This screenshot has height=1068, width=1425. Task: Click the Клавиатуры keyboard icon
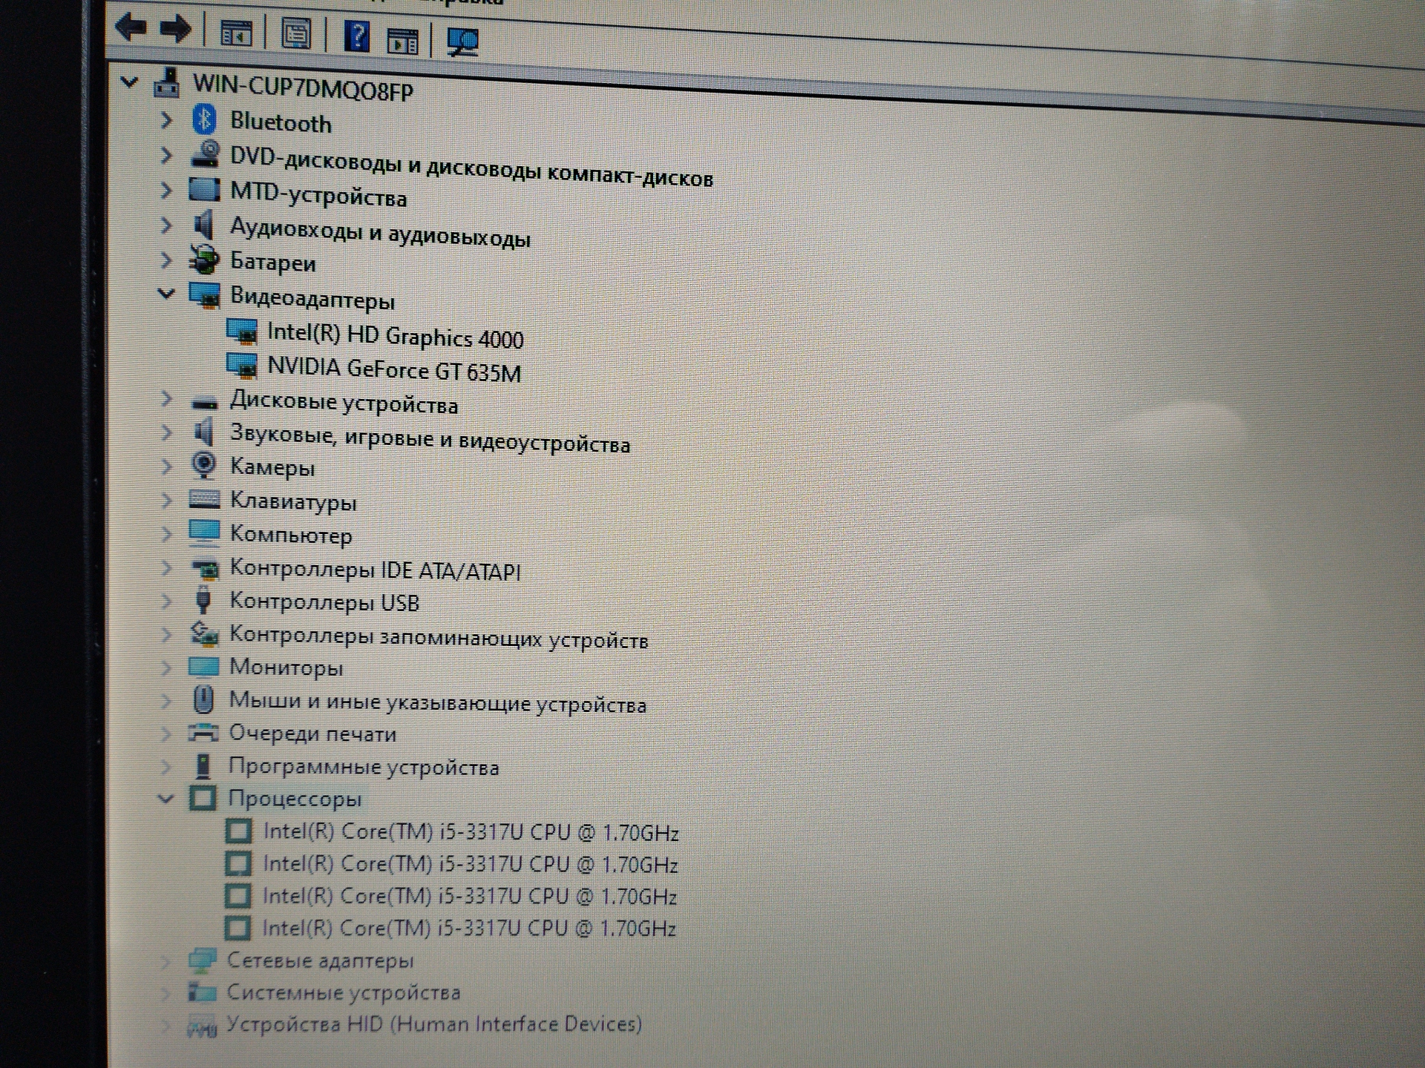pos(204,499)
